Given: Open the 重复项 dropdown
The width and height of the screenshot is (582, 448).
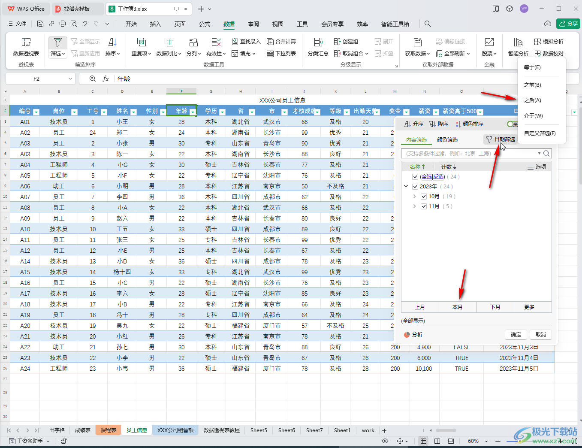Looking at the screenshot, I should tap(141, 54).
